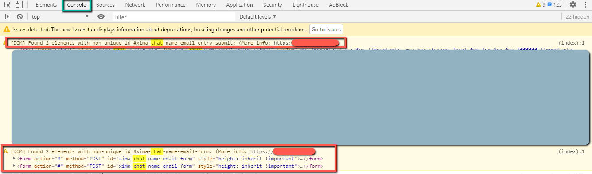This screenshot has width=592, height=174.
Task: Expand the second form element node
Action: (14, 166)
